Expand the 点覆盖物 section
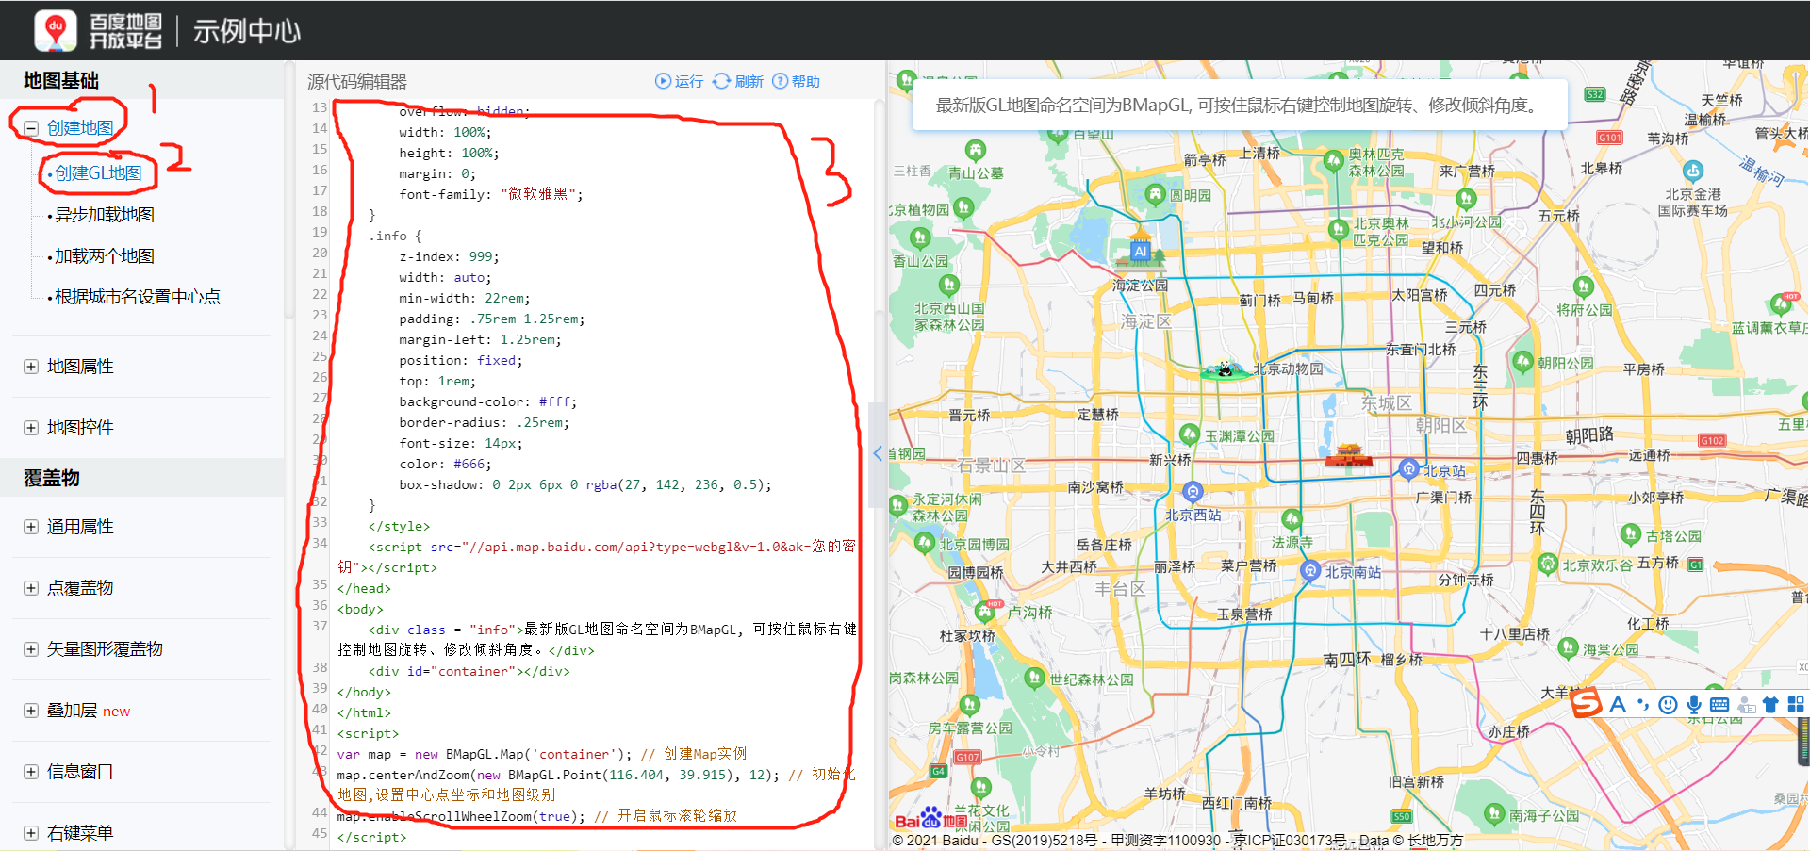 pos(31,588)
